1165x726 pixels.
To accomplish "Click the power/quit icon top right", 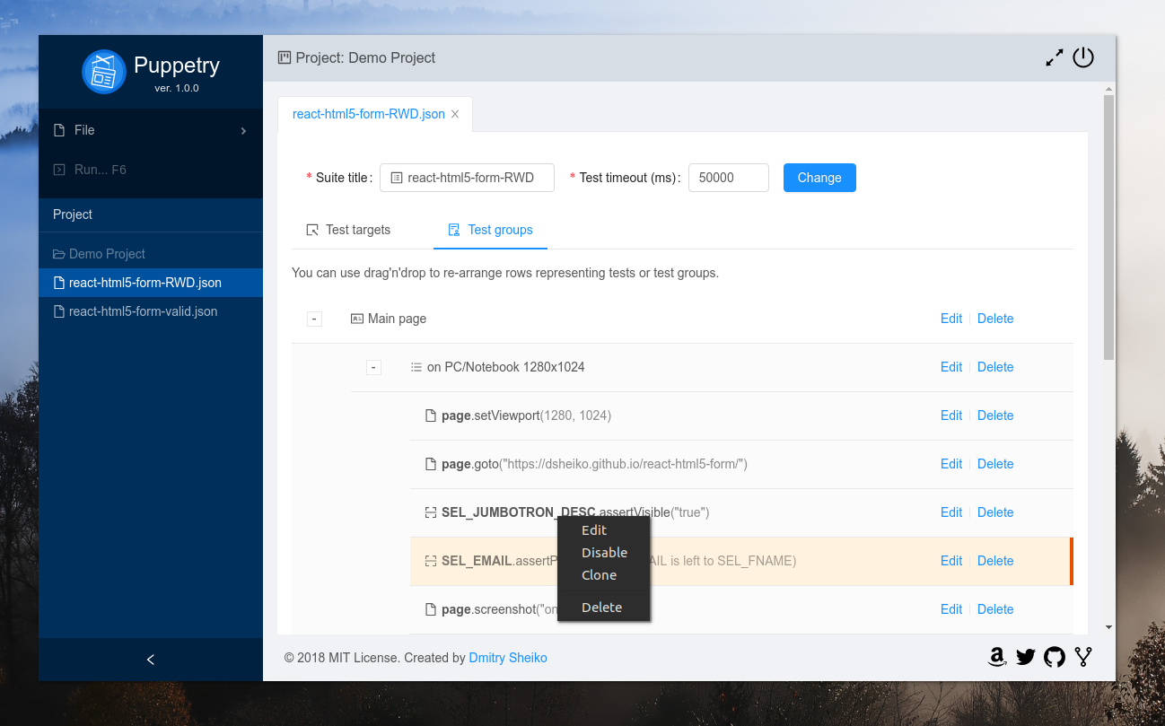I will (x=1083, y=57).
